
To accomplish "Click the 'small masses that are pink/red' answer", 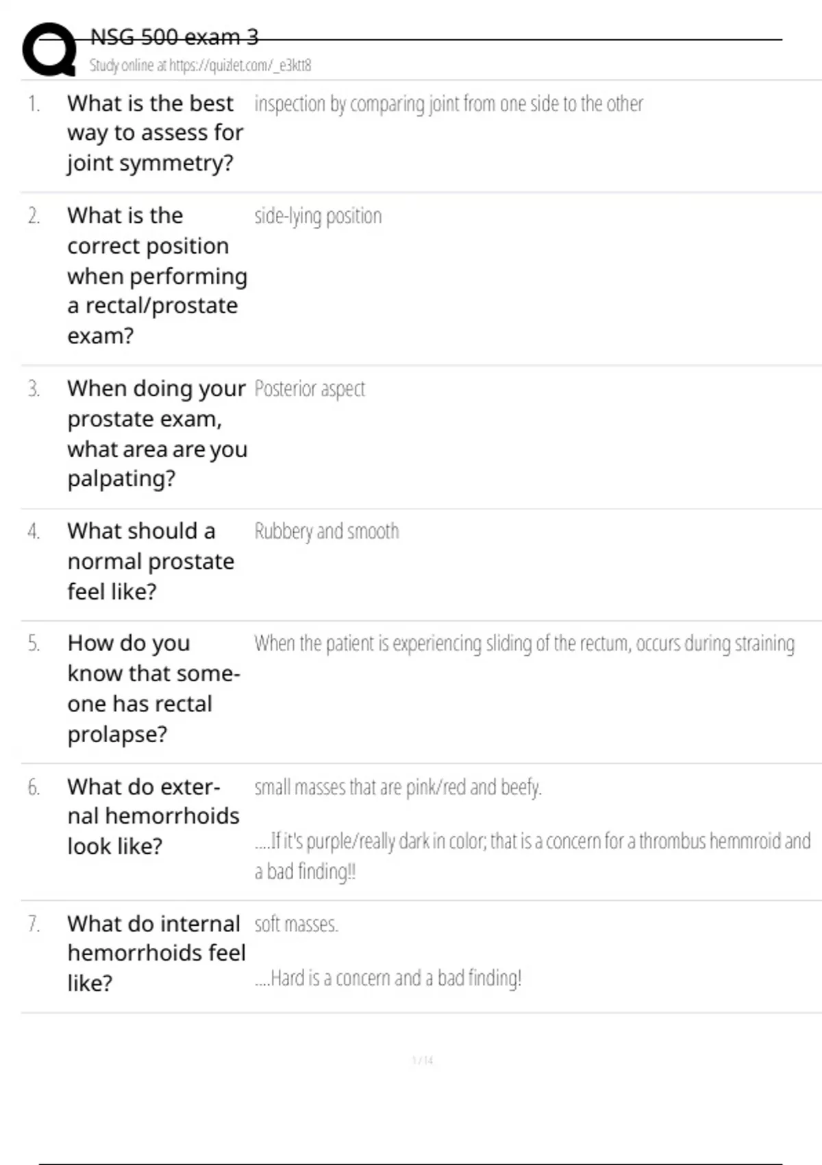I will pos(398,787).
